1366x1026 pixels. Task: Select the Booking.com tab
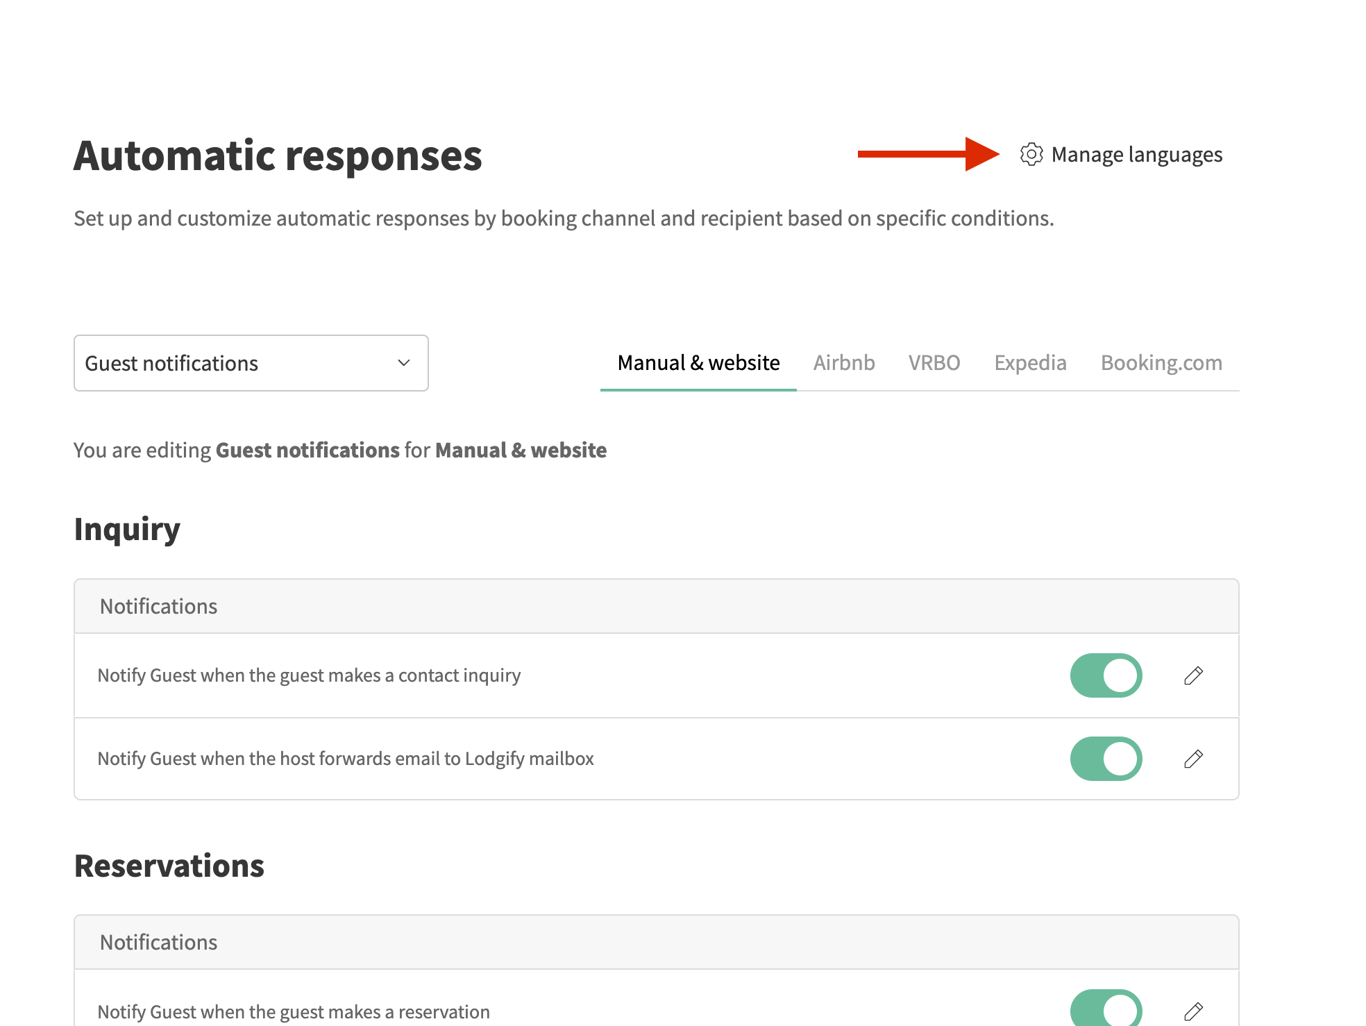[1161, 363]
